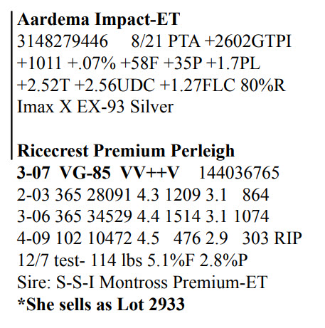Select registration number 3148279446

click(x=63, y=41)
